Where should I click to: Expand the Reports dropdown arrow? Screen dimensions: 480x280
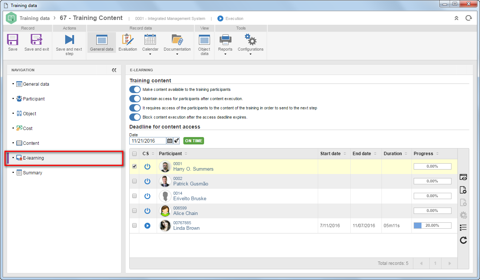[x=225, y=54]
